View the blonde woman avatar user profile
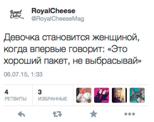This screenshot has width=154, height=122. (x=119, y=95)
